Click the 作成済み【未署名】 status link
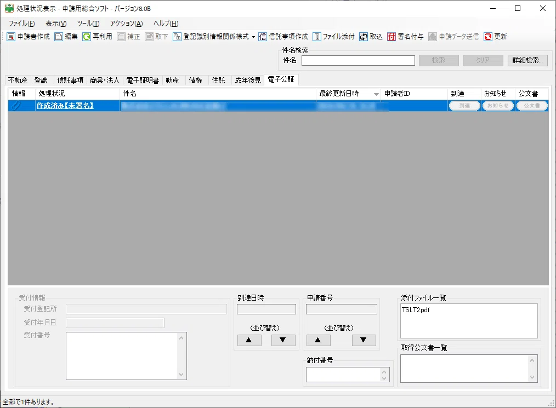 65,106
